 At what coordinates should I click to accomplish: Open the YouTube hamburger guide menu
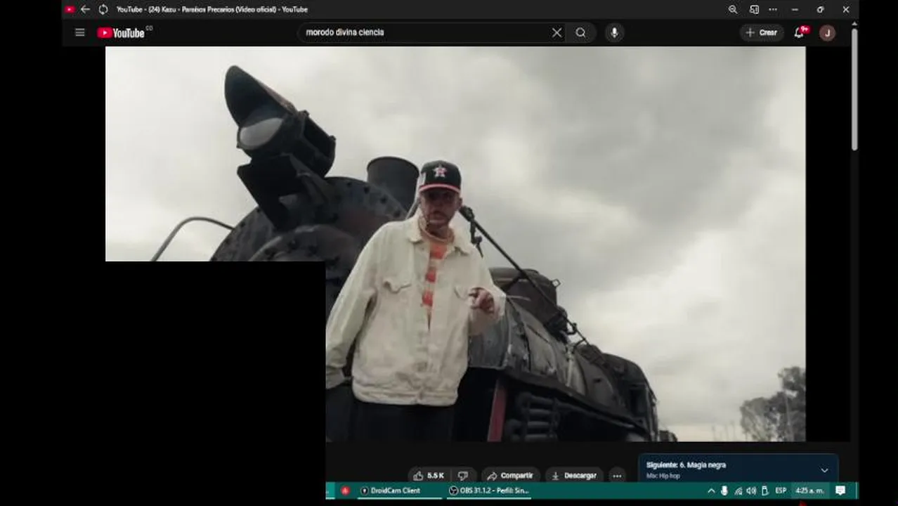[80, 32]
